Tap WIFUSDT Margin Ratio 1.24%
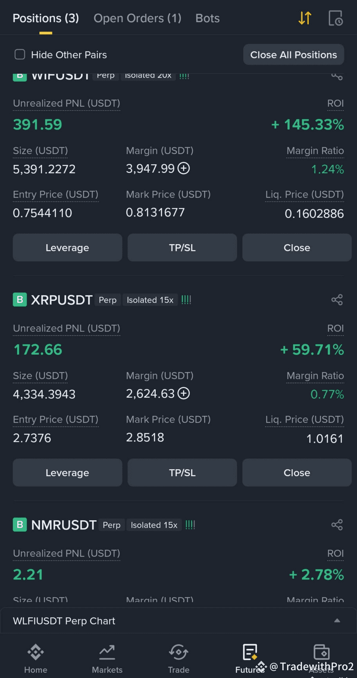The image size is (357, 678). tap(328, 169)
